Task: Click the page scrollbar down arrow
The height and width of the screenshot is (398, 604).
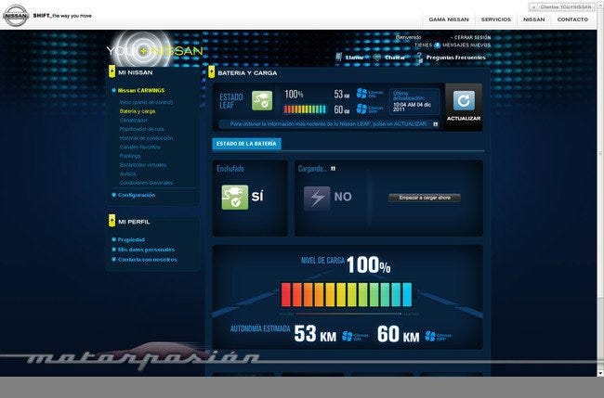Action: click(600, 373)
